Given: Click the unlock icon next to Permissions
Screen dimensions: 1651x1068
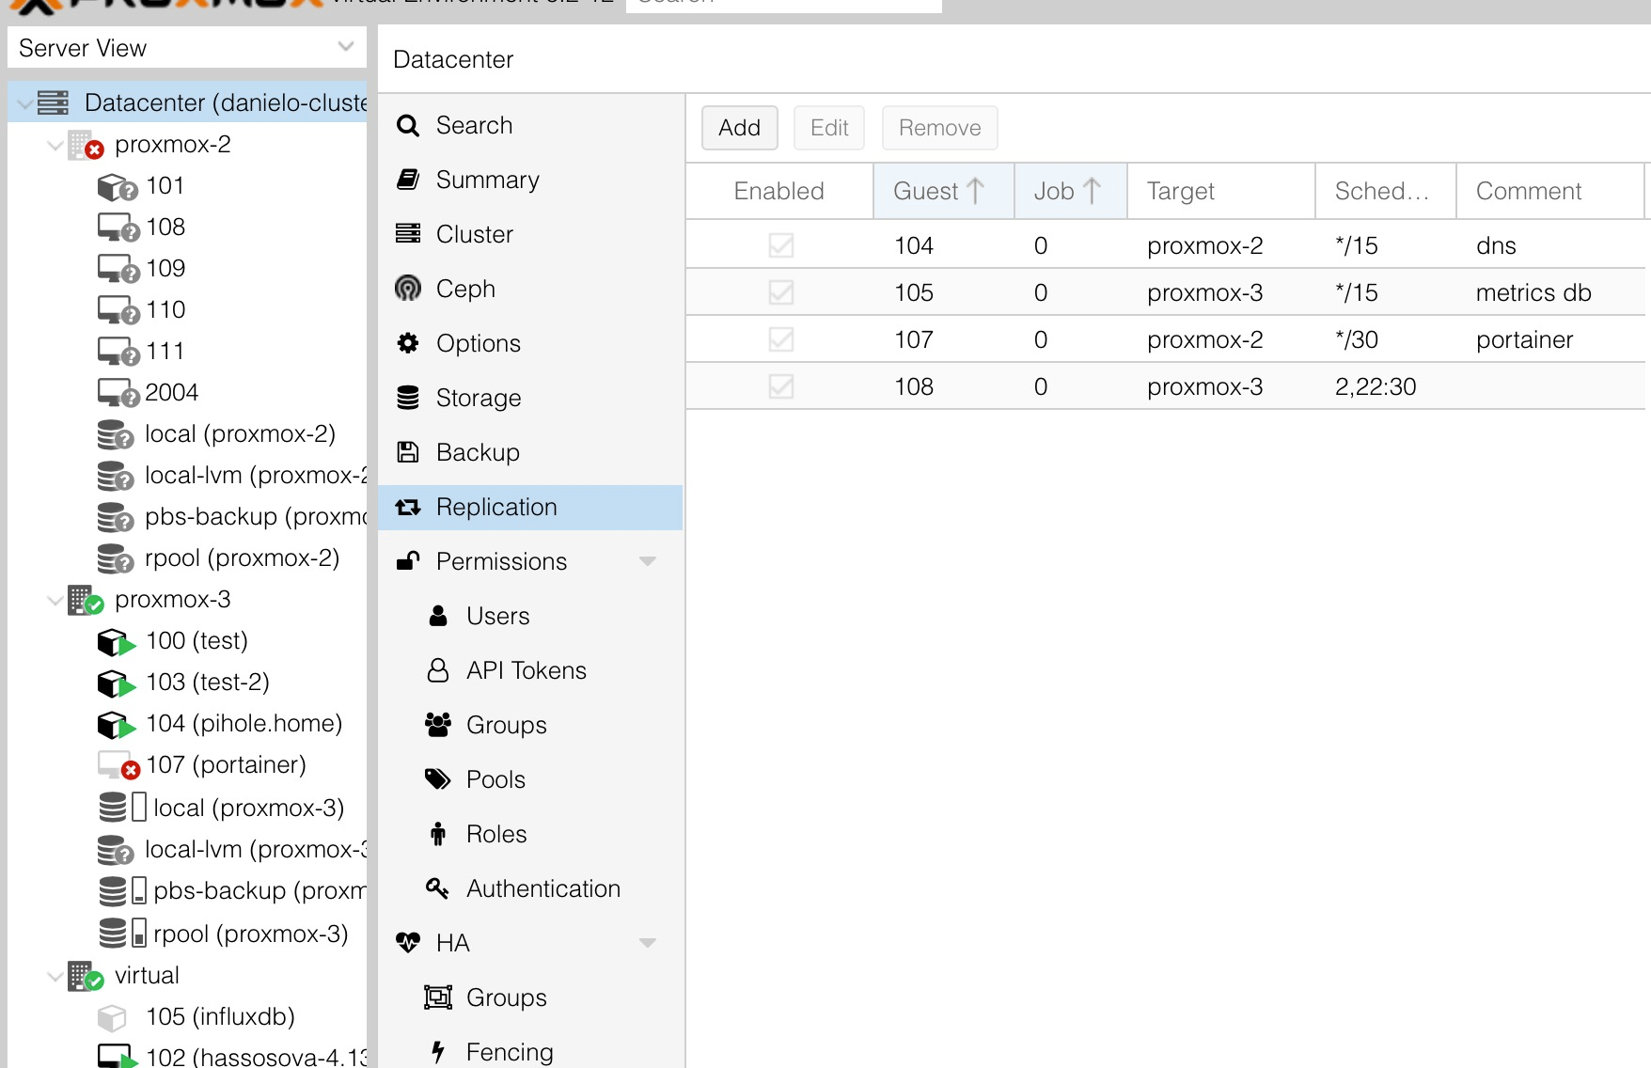Looking at the screenshot, I should (408, 560).
